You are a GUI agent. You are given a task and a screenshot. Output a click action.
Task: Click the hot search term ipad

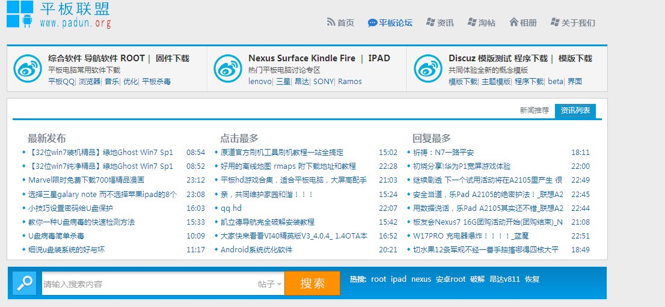[399, 279]
